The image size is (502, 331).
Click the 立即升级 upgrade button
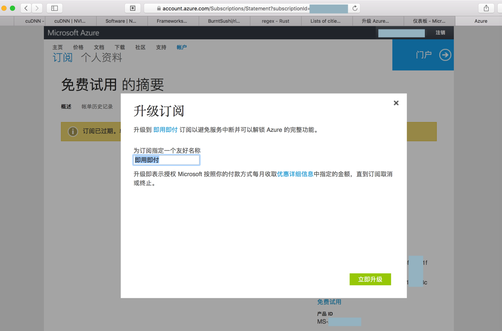pos(370,279)
